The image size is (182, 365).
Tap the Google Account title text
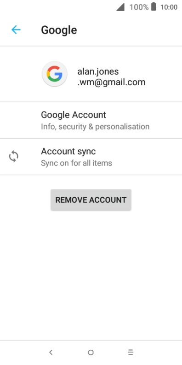(x=74, y=115)
